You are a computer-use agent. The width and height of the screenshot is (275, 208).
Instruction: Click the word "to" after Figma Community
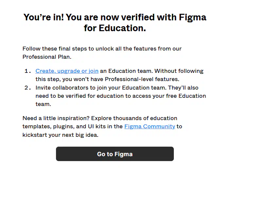click(x=179, y=126)
